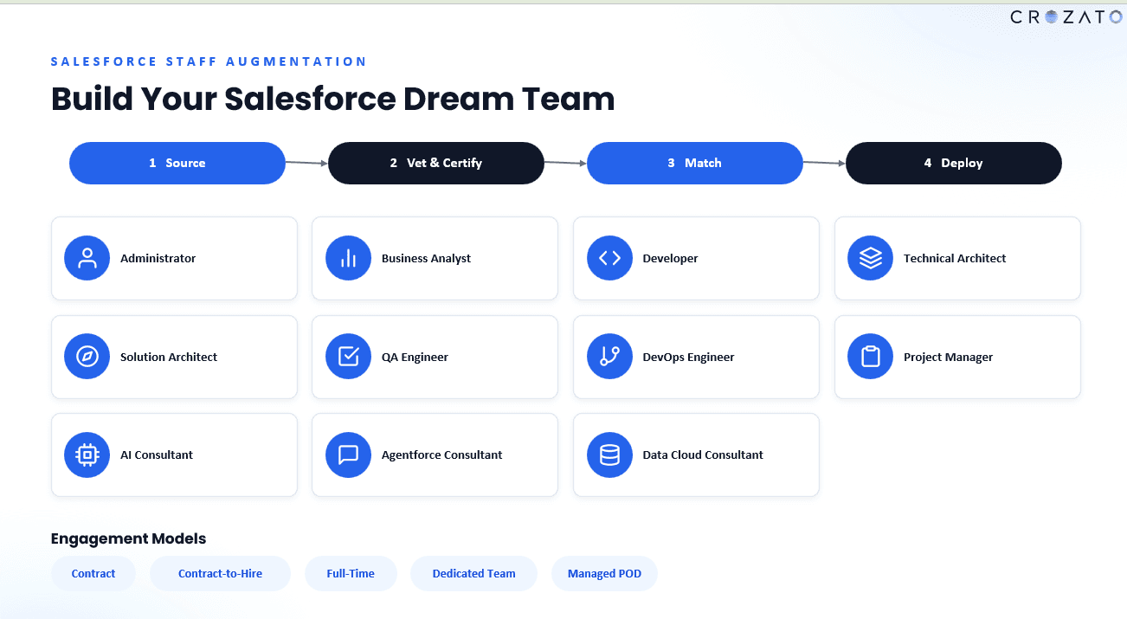Click the Technical Architect layers icon
The image size is (1127, 619).
coord(870,258)
